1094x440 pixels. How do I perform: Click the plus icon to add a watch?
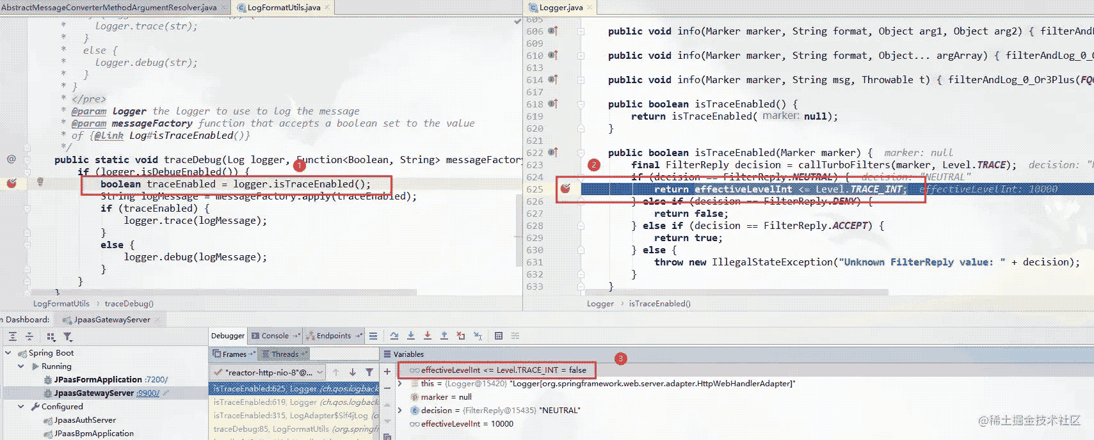point(387,372)
